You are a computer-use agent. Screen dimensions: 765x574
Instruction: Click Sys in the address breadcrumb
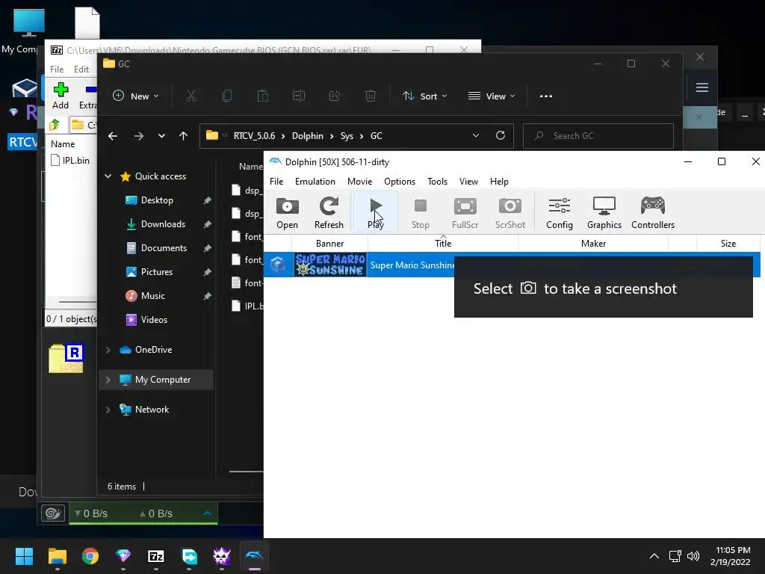click(347, 136)
